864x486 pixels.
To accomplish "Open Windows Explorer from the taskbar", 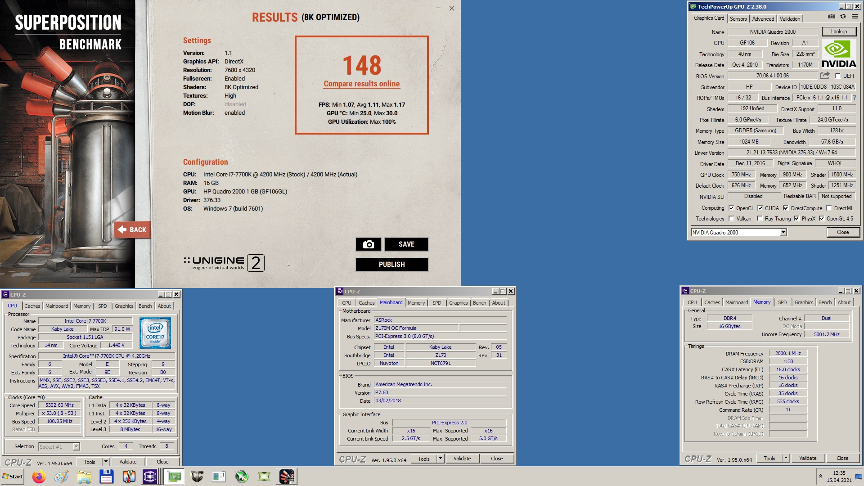I will pyautogui.click(x=84, y=477).
